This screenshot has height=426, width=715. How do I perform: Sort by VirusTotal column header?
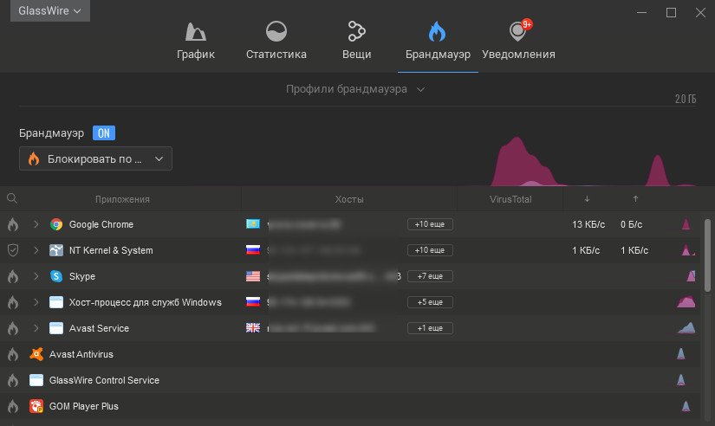pos(510,199)
